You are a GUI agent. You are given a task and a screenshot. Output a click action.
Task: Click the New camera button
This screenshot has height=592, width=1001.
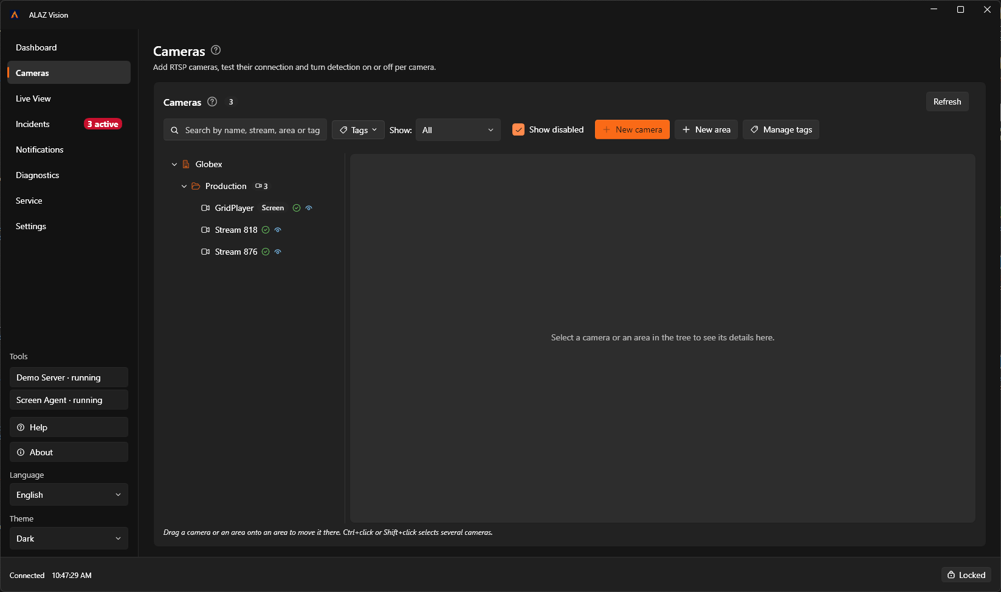(x=632, y=129)
